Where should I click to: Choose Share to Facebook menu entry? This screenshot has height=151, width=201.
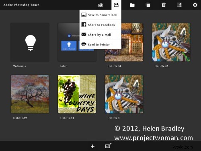pos(100,25)
